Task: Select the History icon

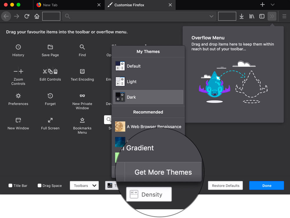Action: [x=18, y=47]
